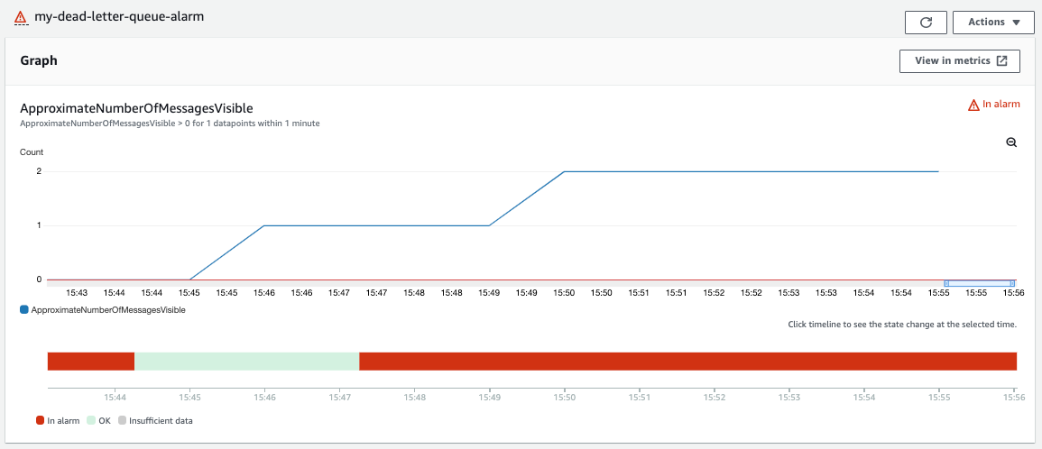Click the time range selector at the 15:55 axis end
The width and height of the screenshot is (1042, 449).
pyautogui.click(x=980, y=284)
